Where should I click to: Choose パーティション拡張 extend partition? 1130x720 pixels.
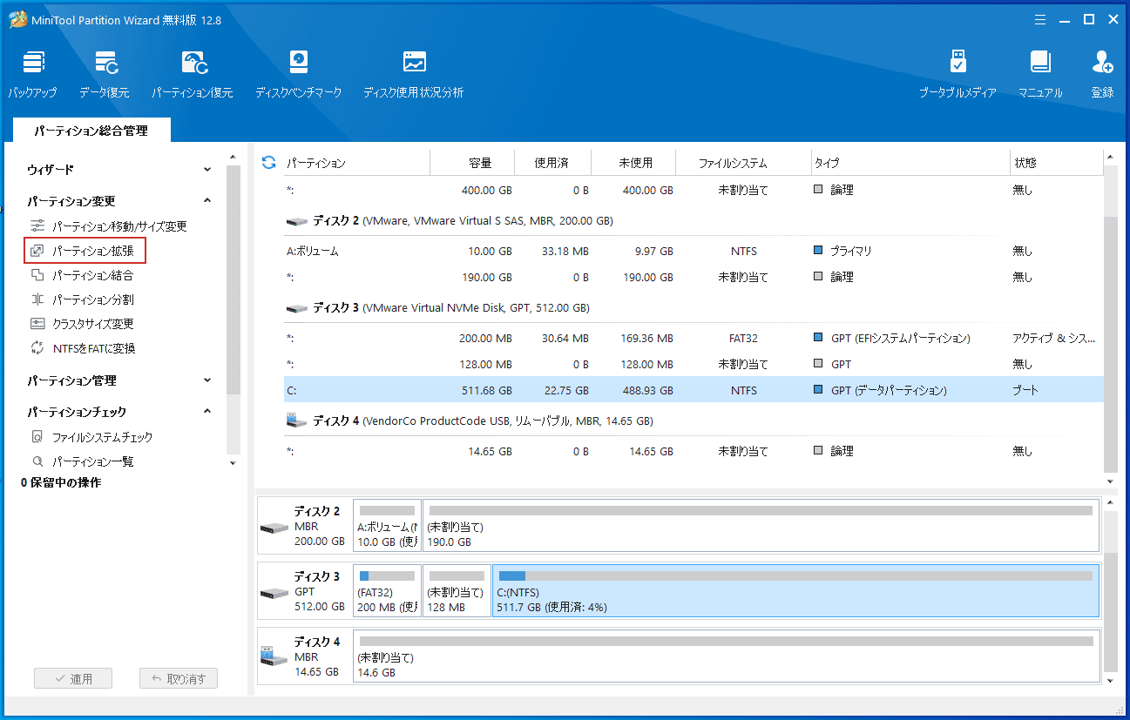click(85, 251)
